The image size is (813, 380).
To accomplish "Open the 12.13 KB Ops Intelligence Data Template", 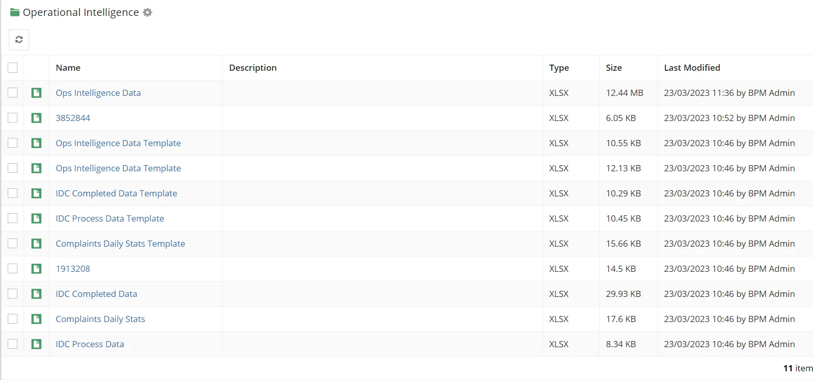I will point(118,168).
